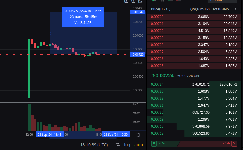Expand the chart to fullscreen
This screenshot has width=243, height=150.
(140, 1)
